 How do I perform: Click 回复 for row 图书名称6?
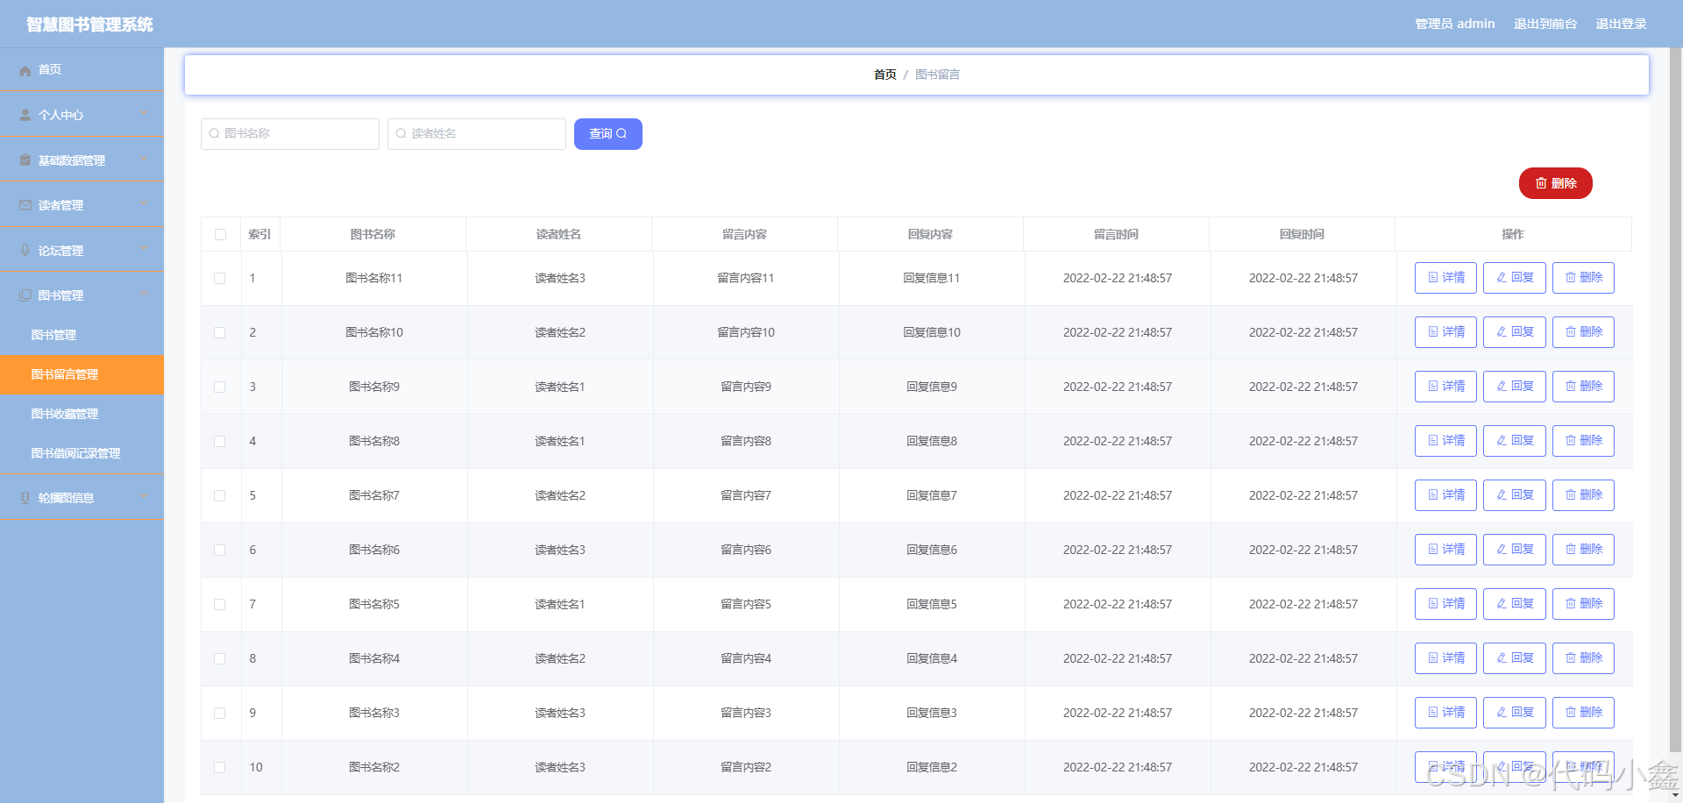tap(1515, 550)
